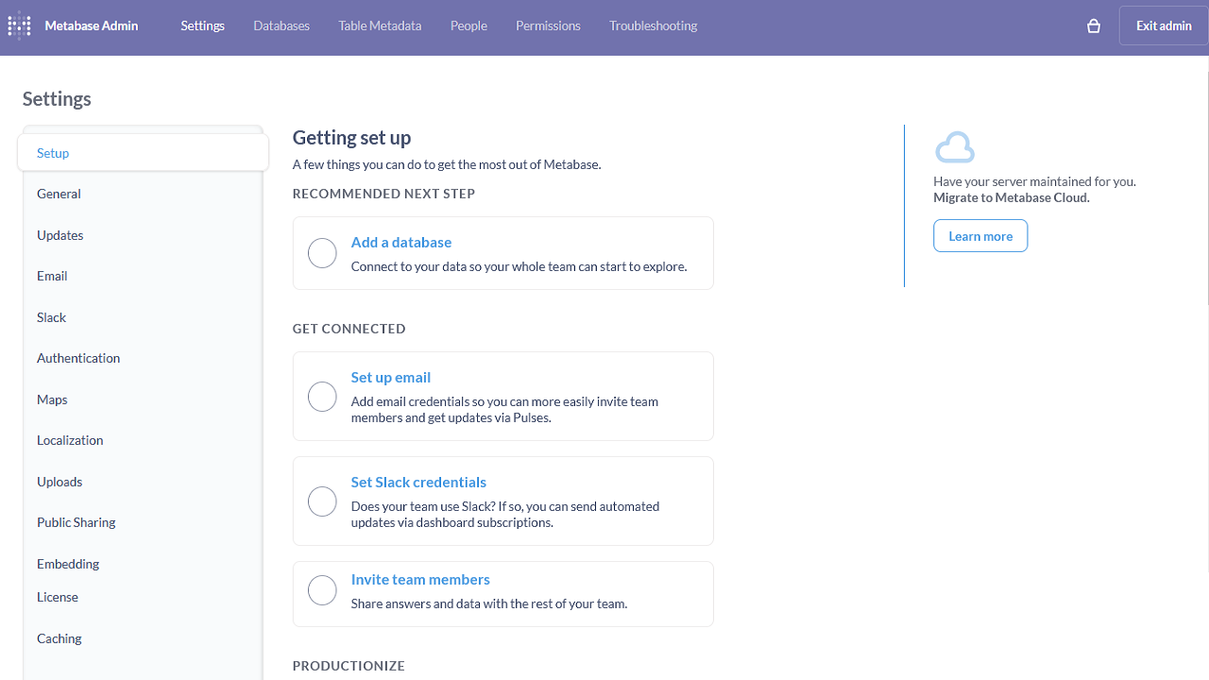Open the Add a database link

[x=401, y=243]
